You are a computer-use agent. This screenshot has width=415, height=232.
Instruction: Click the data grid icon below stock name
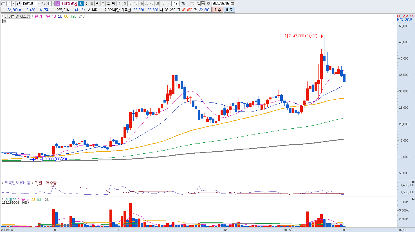point(4,21)
